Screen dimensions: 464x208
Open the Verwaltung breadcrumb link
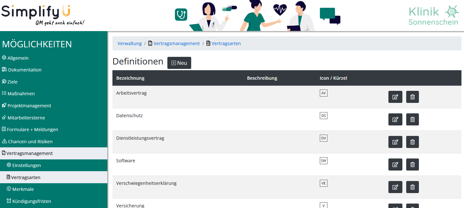point(130,44)
